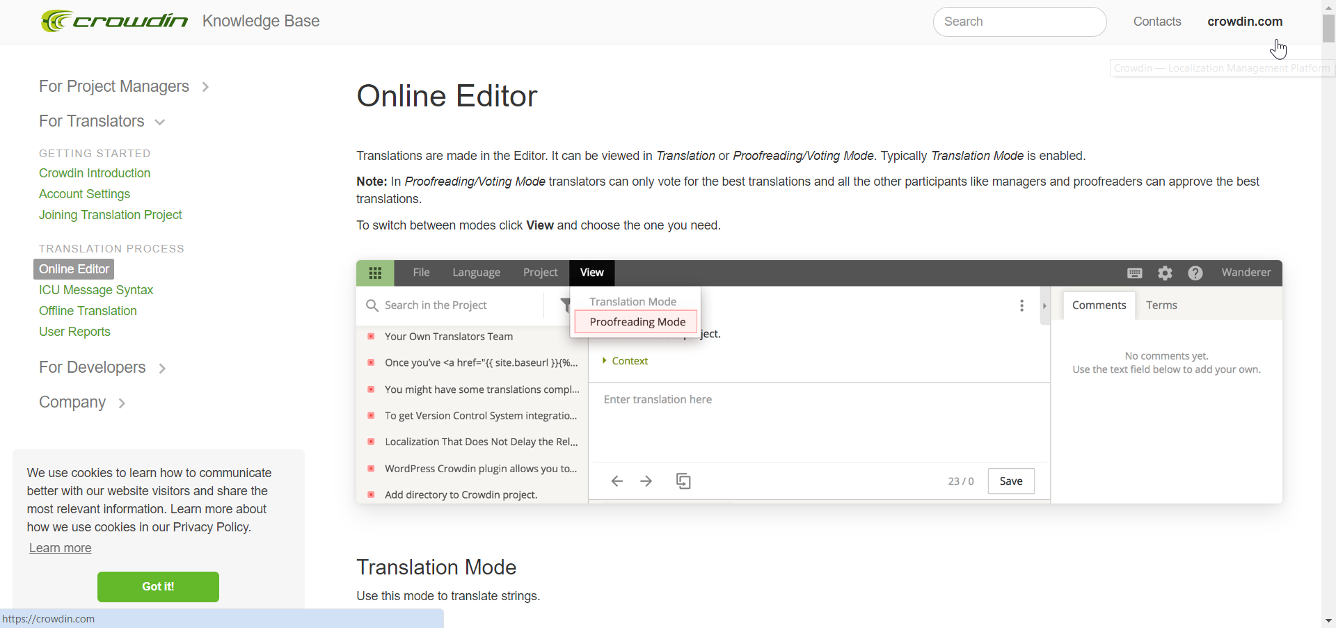Select Translation Mode from View menu

tap(633, 302)
